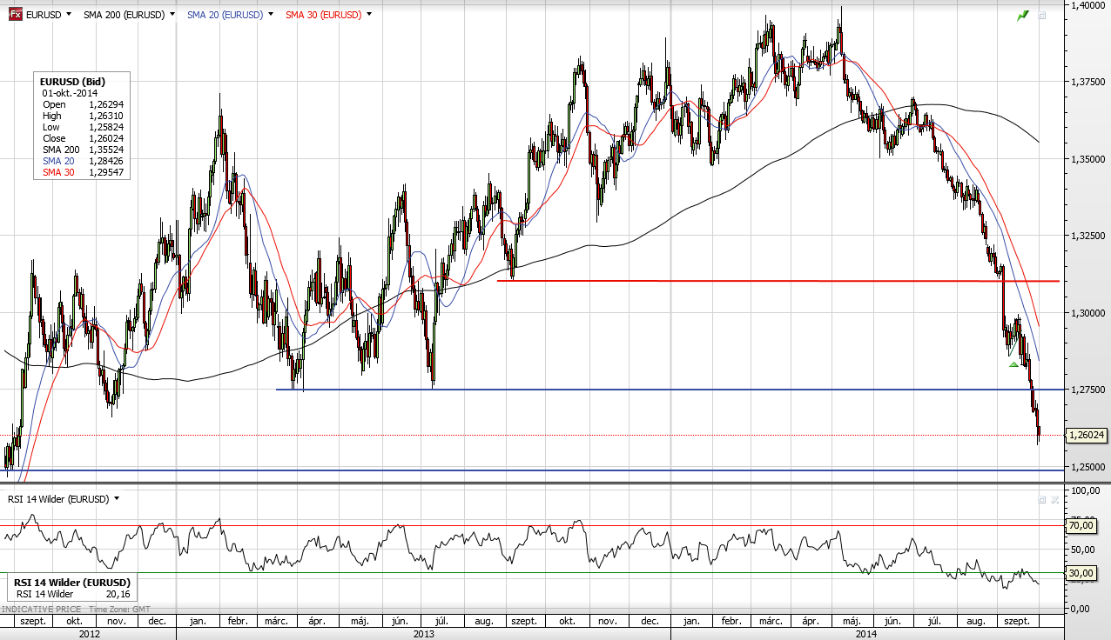
Task: Click the 01-okt.-2014 date in data box
Action: click(x=68, y=93)
